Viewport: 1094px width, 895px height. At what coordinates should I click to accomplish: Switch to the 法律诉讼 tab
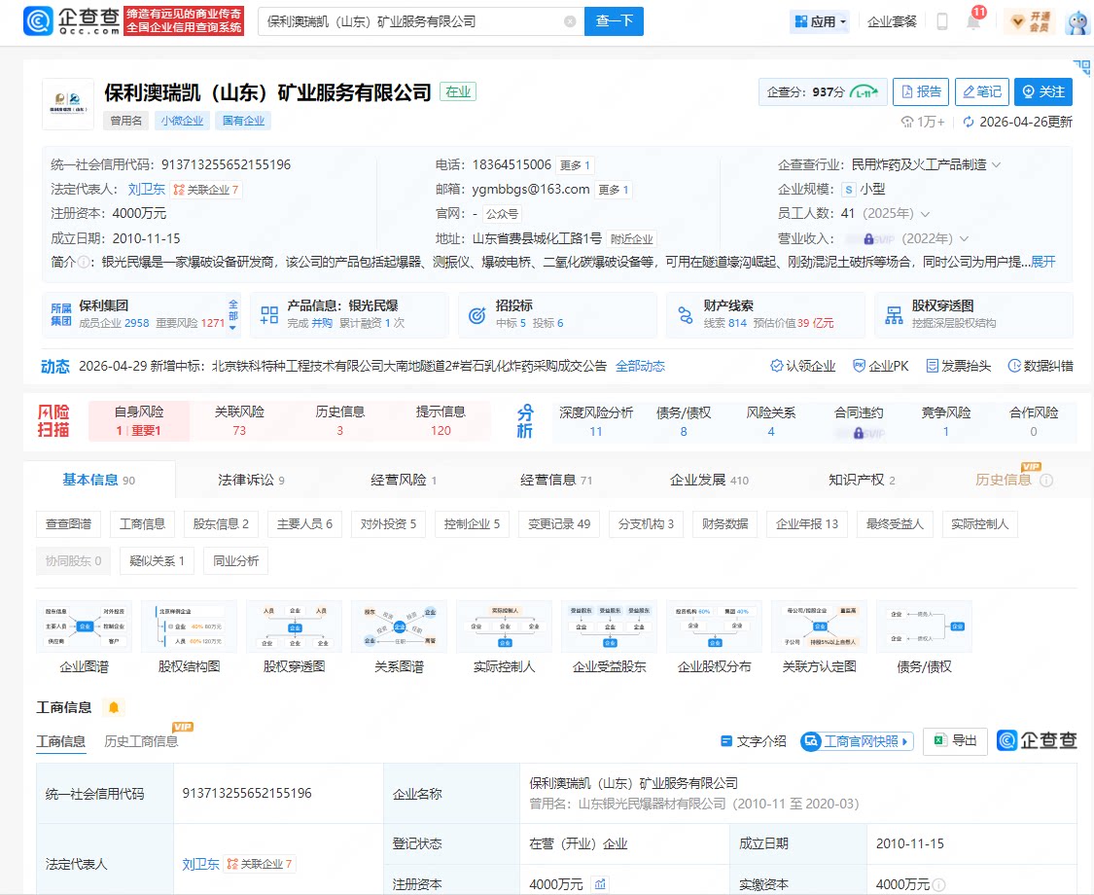251,480
